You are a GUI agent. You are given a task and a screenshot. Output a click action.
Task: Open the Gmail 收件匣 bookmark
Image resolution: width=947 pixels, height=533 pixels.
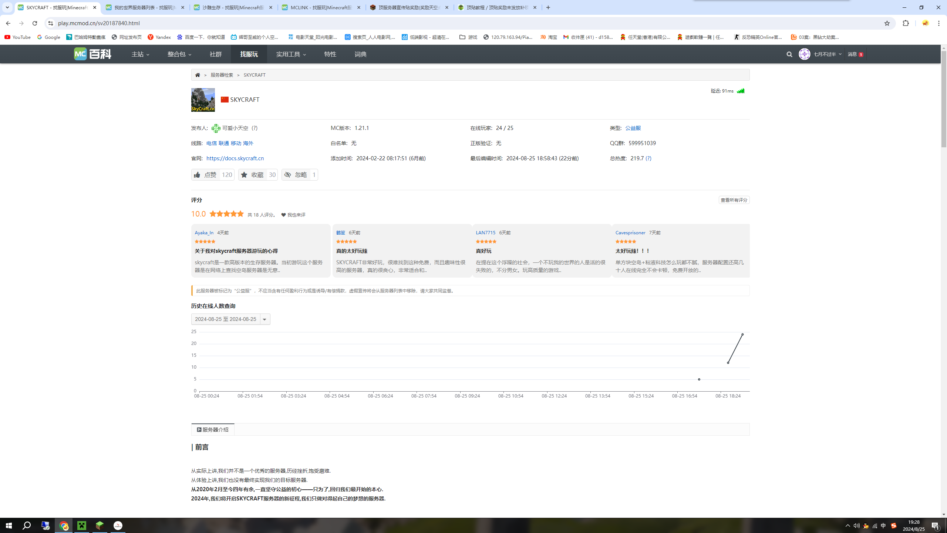pyautogui.click(x=588, y=37)
